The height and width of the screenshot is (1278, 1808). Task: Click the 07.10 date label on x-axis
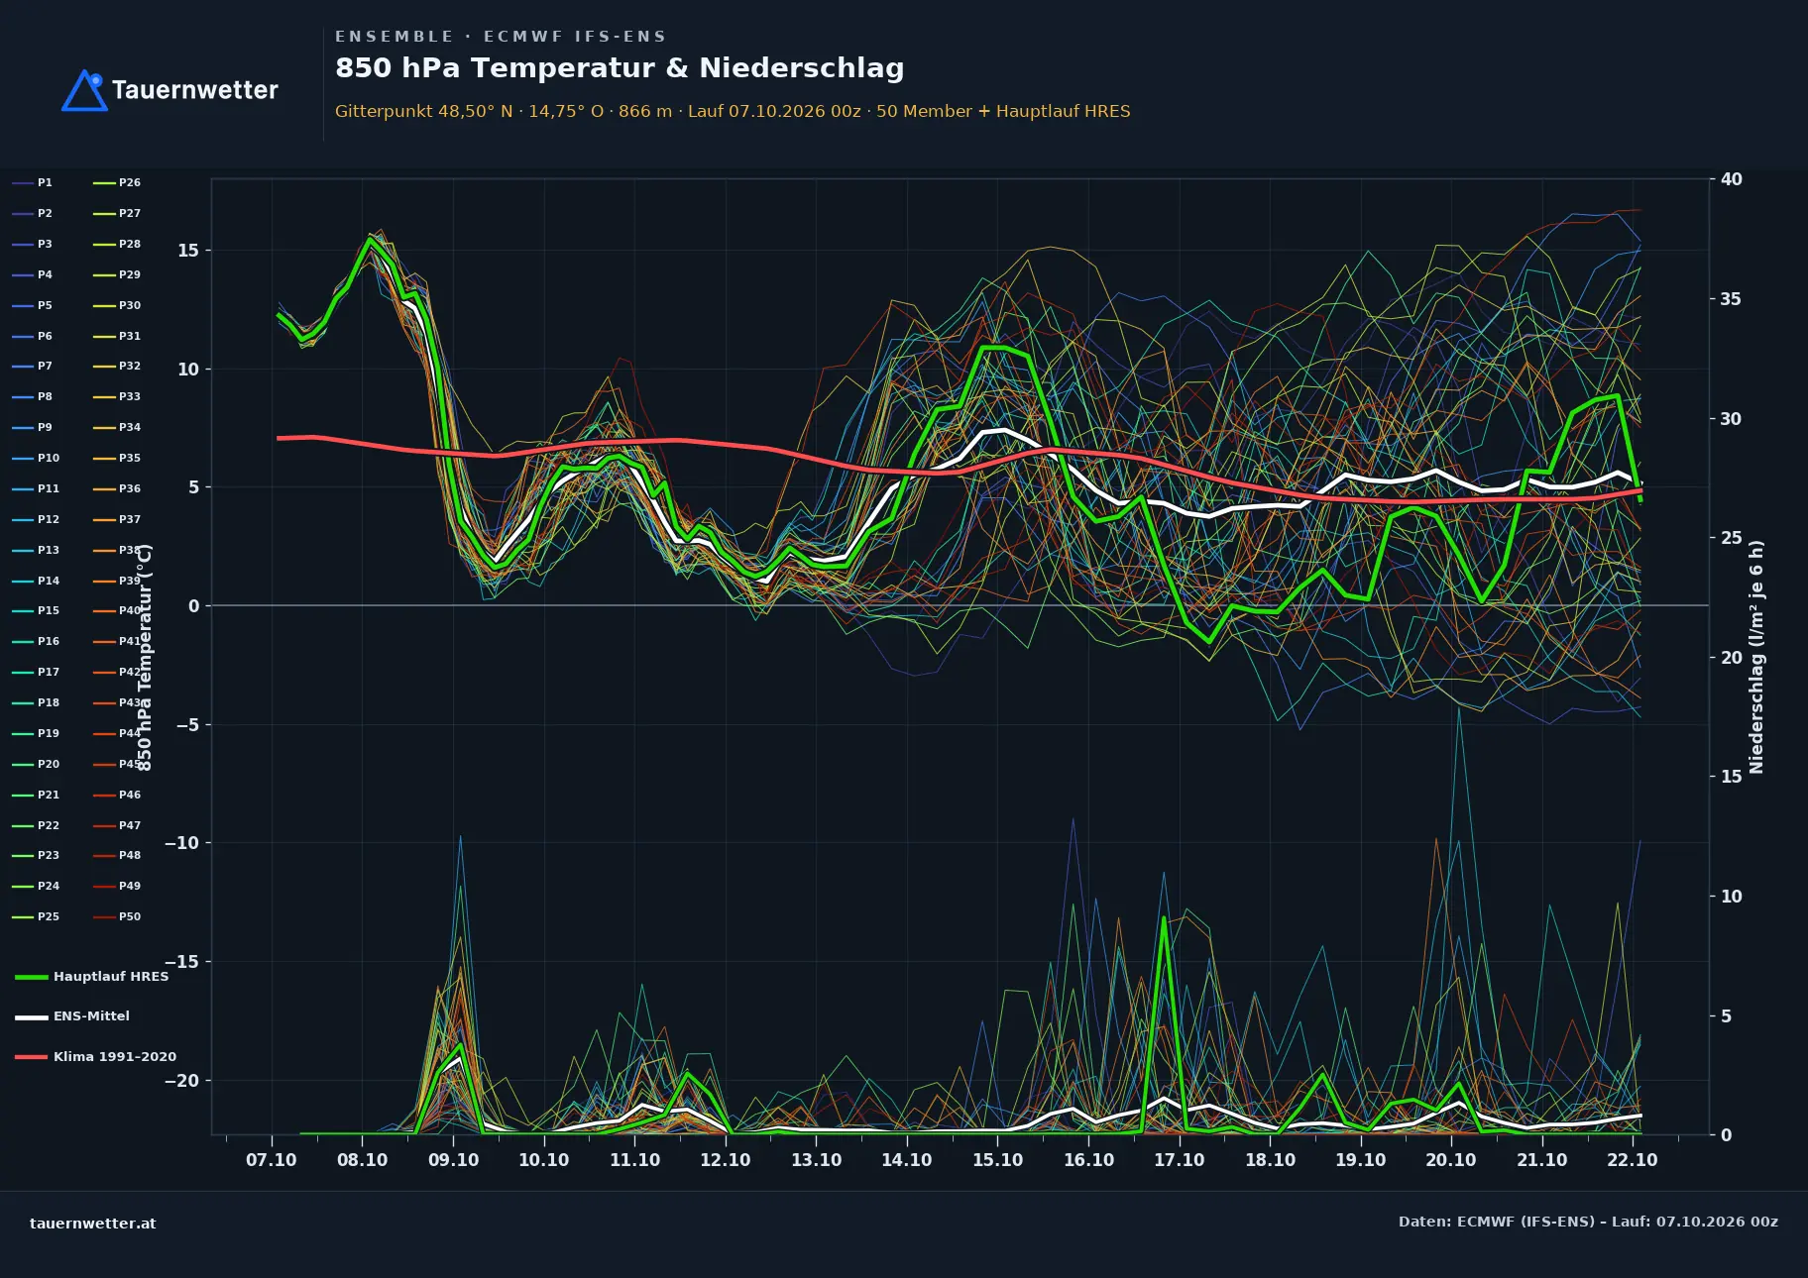pos(272,1160)
